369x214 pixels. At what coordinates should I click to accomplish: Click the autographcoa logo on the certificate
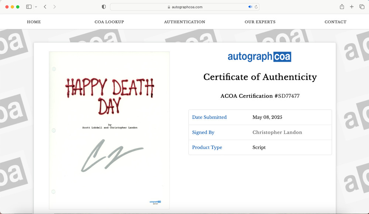point(259,57)
